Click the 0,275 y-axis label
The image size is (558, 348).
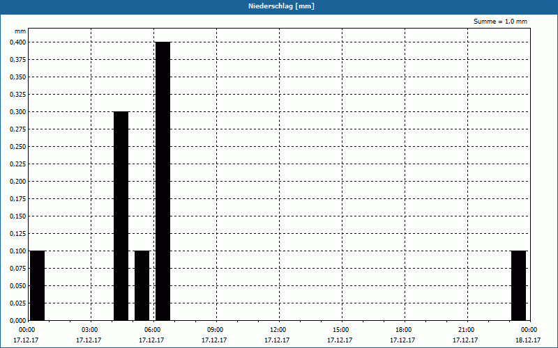coord(17,129)
